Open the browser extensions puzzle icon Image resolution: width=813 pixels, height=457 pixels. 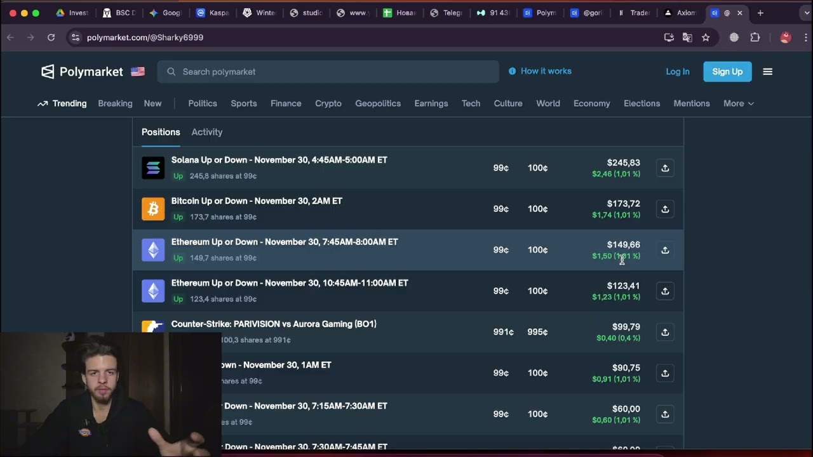[755, 37]
